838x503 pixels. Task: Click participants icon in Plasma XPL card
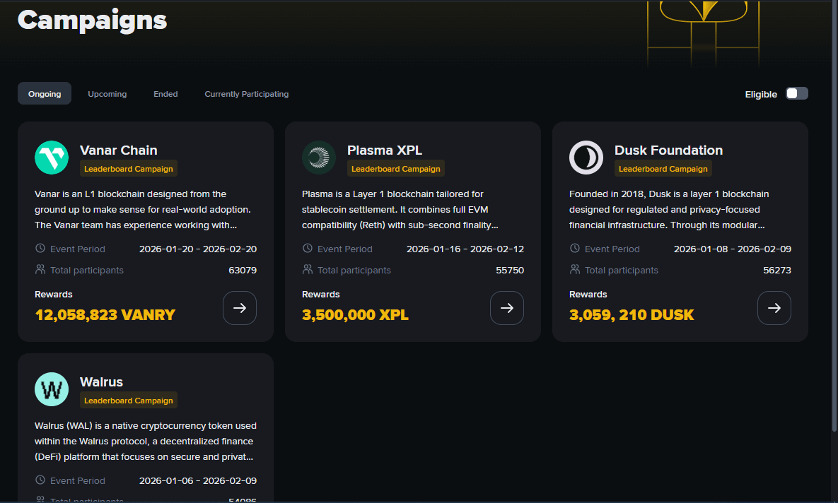click(308, 270)
